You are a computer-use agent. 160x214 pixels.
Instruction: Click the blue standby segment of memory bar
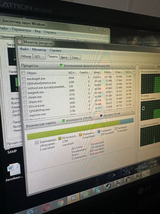point(127,121)
